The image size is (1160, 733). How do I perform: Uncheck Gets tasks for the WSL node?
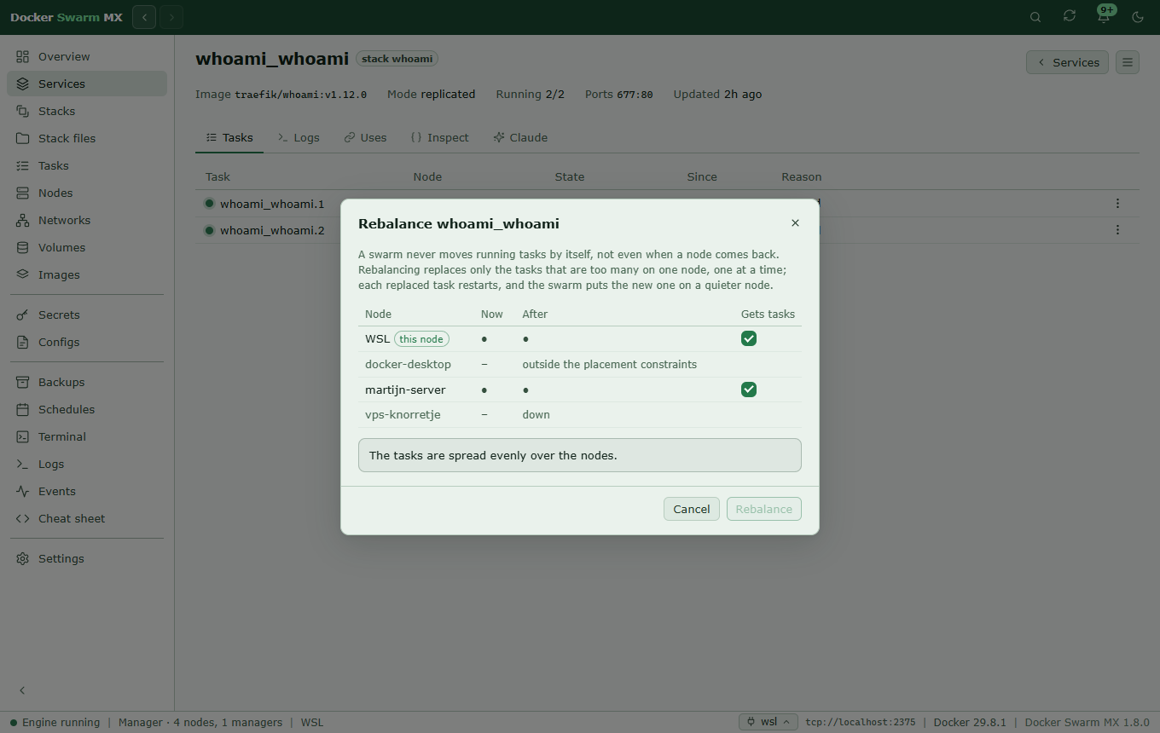coord(749,339)
